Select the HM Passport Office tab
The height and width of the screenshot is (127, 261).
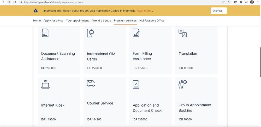coord(152,21)
